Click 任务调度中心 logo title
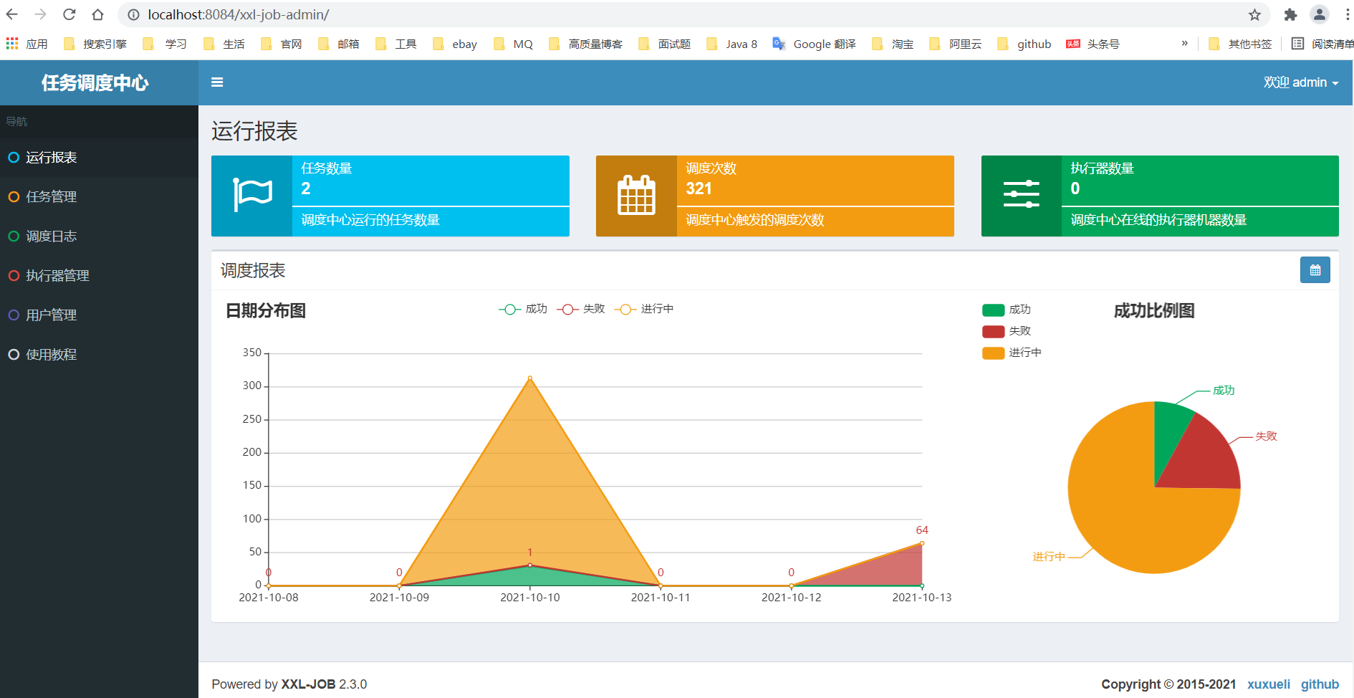This screenshot has height=698, width=1354. point(95,82)
